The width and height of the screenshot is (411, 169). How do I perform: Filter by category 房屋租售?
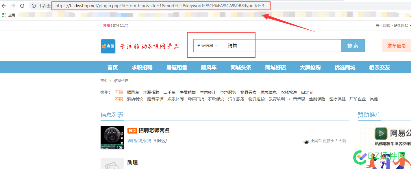(188, 92)
